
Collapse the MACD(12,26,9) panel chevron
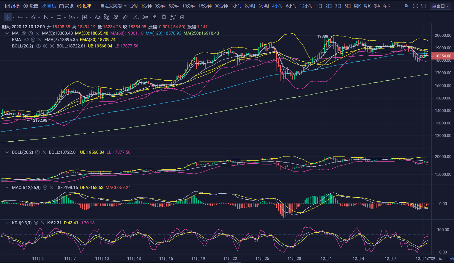click(7, 188)
